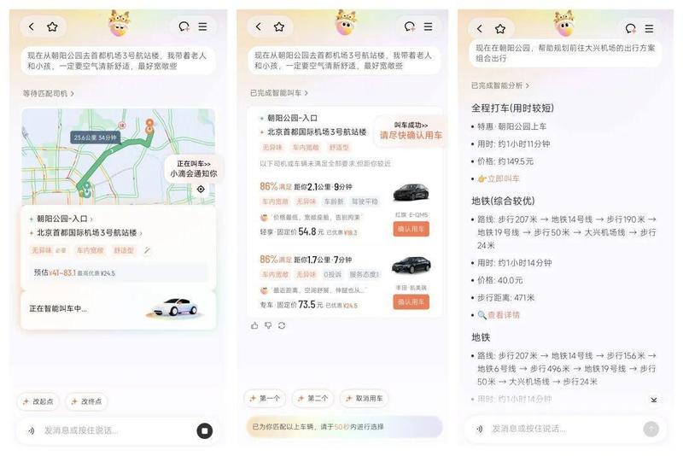
Task: Open hamburger menu in the middle screen
Action: click(x=429, y=26)
